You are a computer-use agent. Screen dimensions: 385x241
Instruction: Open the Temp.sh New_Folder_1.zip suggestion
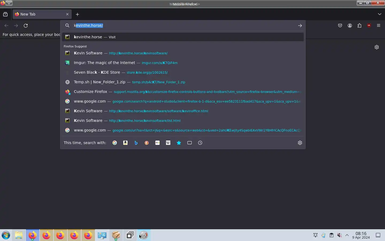click(x=183, y=82)
